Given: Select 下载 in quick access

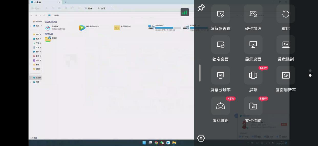Looking at the screenshot, I should (37, 43).
